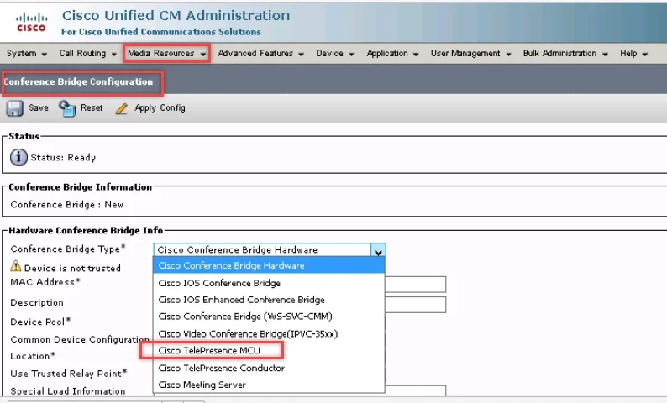Click the Conference Bridge Information heading
667x403 pixels.
click(x=80, y=187)
